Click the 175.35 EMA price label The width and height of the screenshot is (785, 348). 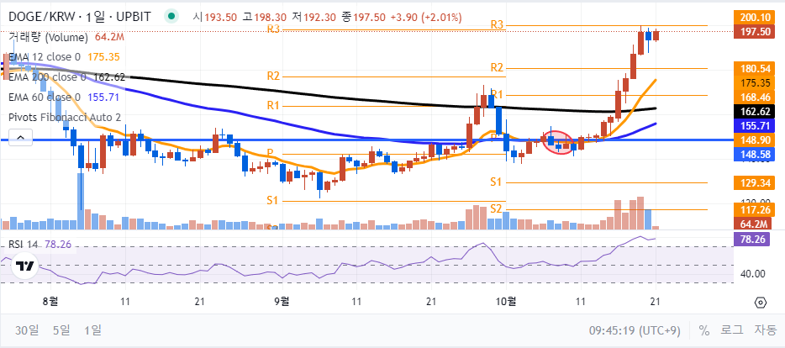(756, 82)
